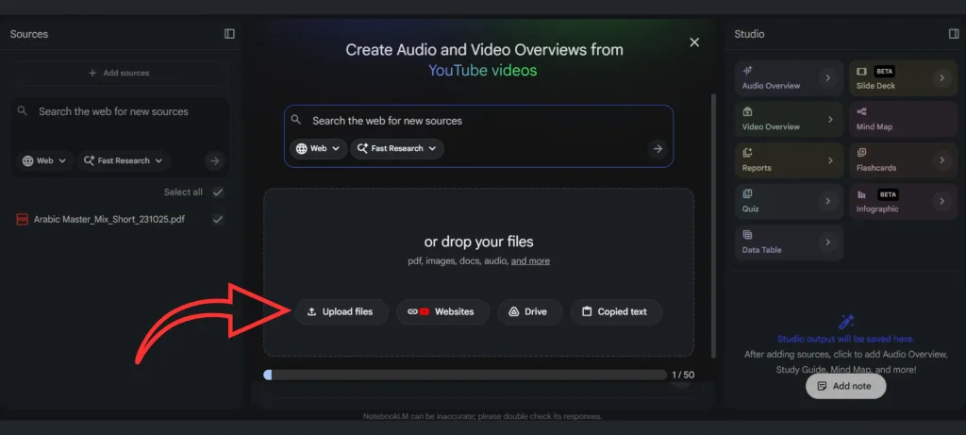Open Web dropdown in Sources panel
Image resolution: width=966 pixels, height=435 pixels.
pos(44,160)
